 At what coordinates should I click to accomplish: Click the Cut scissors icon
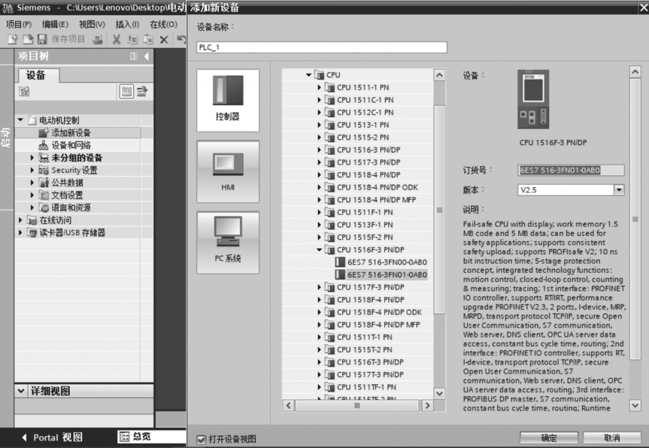pos(117,39)
